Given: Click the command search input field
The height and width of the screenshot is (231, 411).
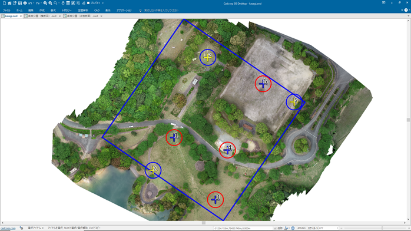Looking at the screenshot, I should click(x=161, y=11).
